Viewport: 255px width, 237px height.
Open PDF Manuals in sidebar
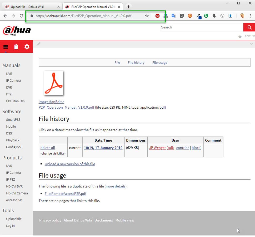pyautogui.click(x=15, y=101)
